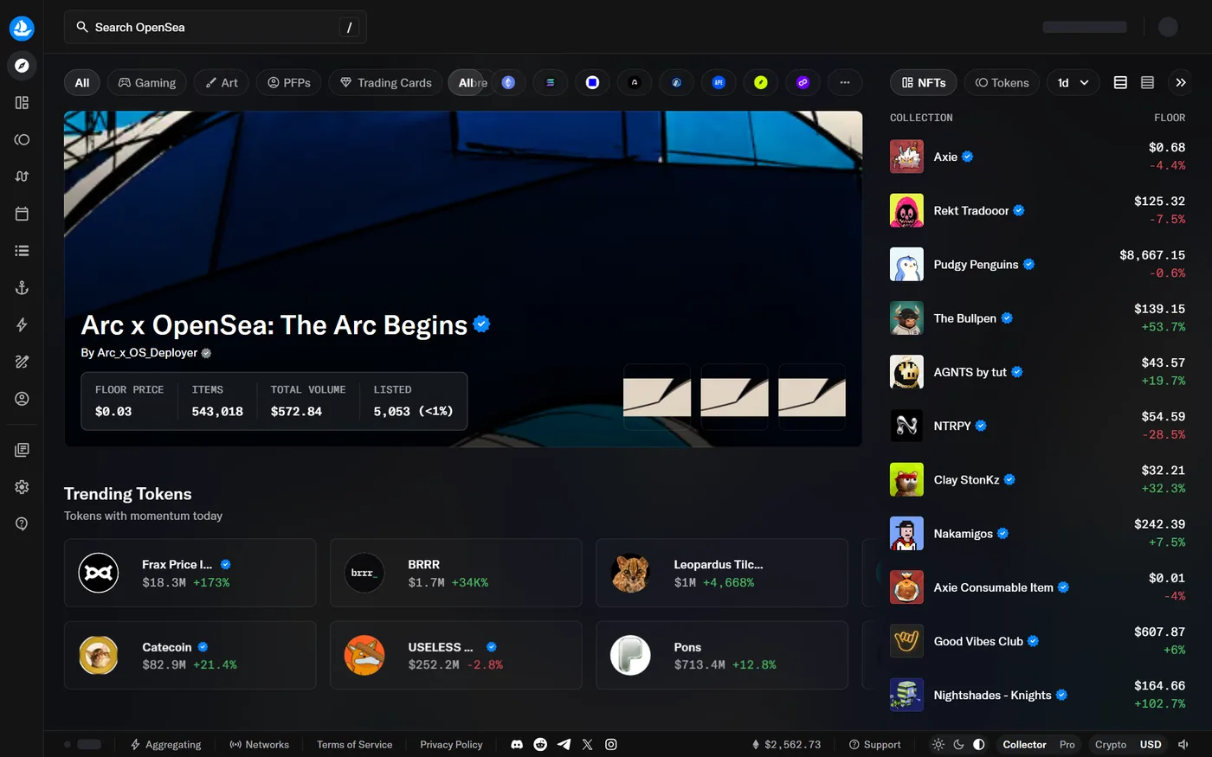Select the Art category tab
This screenshot has height=757, width=1212.
pyautogui.click(x=222, y=83)
